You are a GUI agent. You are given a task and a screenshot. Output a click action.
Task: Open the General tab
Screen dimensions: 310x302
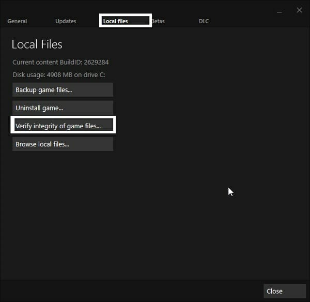coord(17,21)
